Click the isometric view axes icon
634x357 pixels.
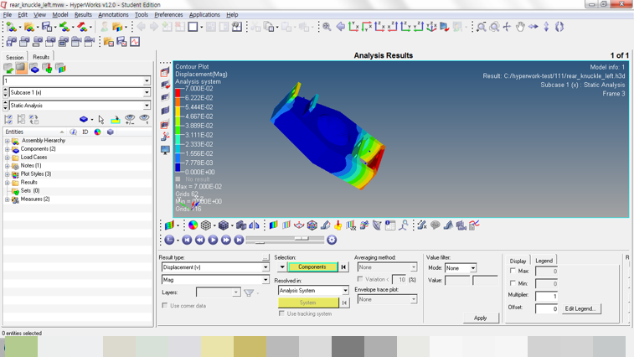(432, 27)
